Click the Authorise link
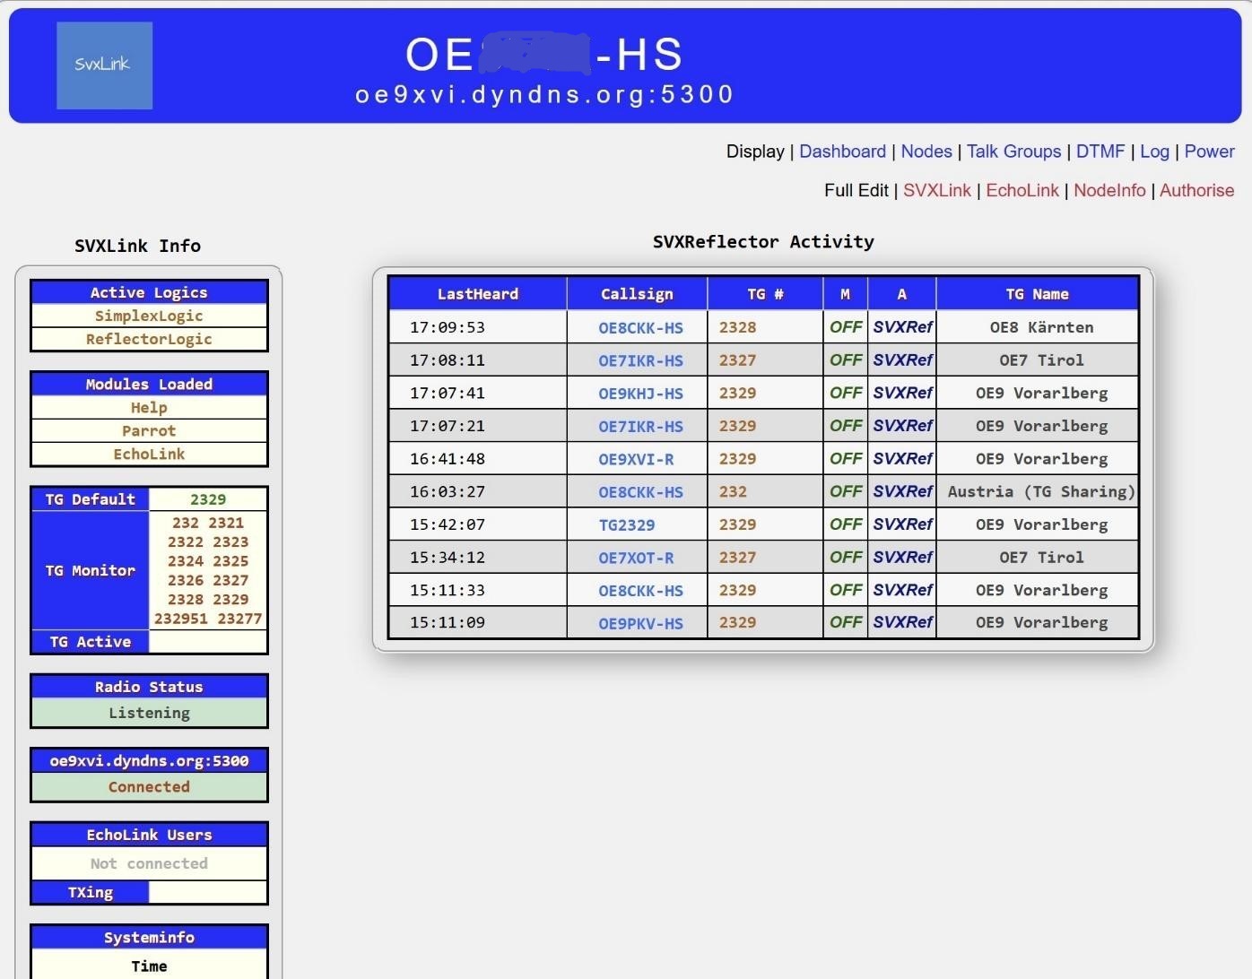 click(x=1196, y=190)
